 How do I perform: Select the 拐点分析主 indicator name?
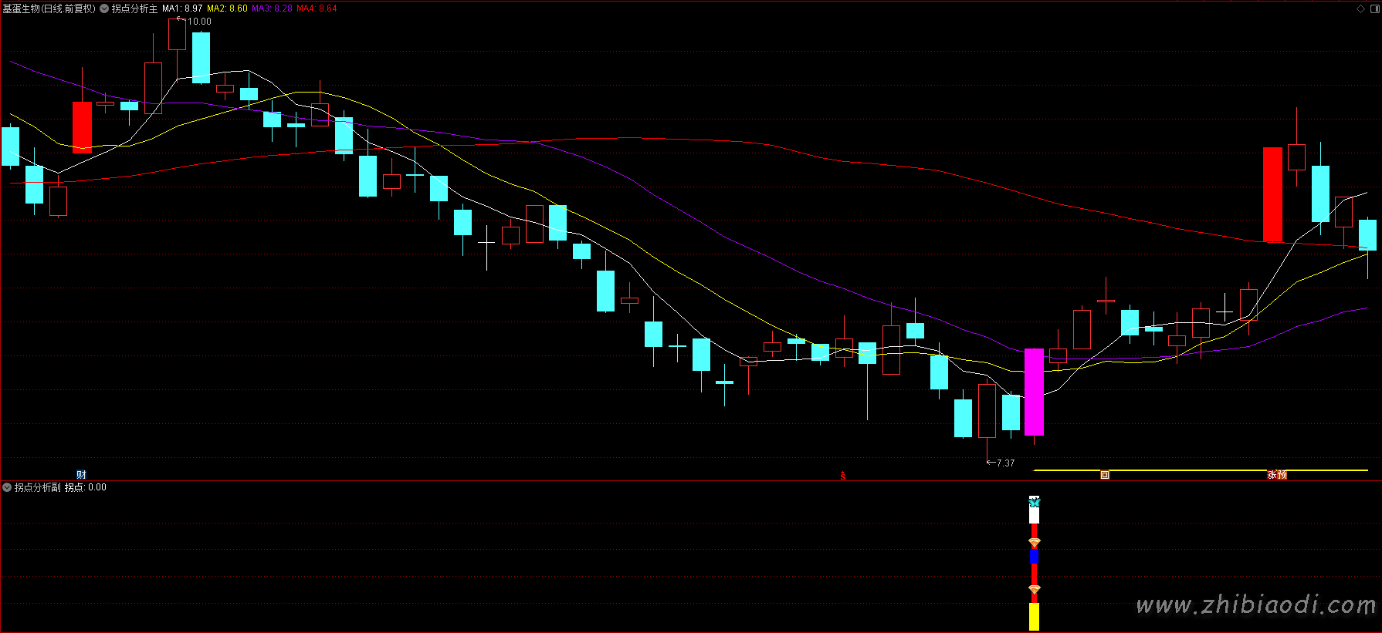coord(134,8)
